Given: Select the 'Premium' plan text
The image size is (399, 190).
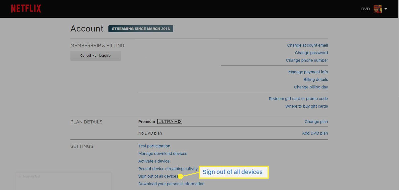Looking at the screenshot, I should point(147,122).
